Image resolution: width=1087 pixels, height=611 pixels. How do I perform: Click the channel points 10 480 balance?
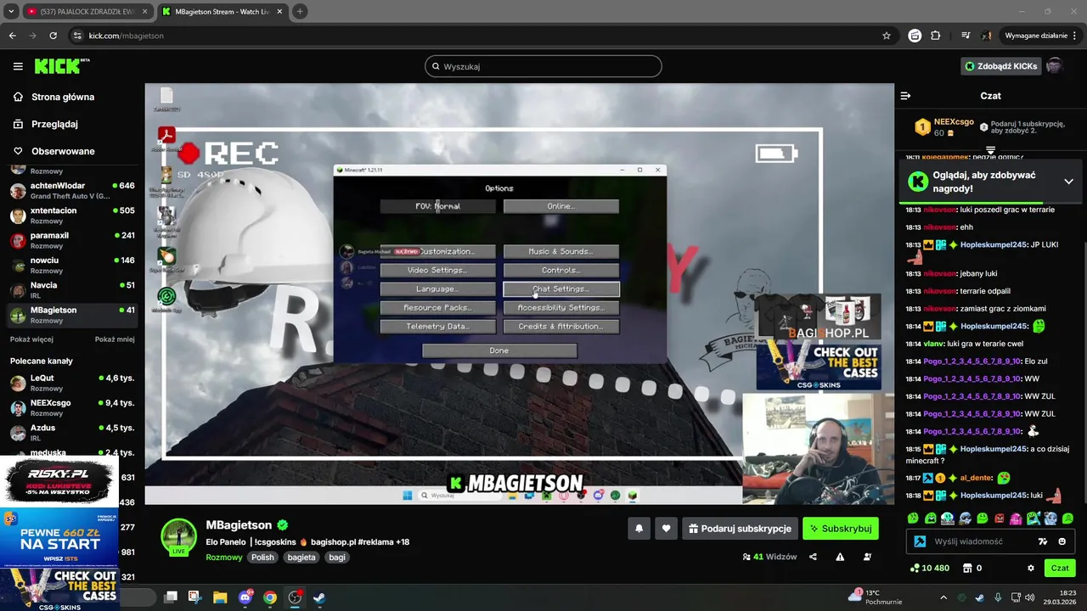point(929,569)
